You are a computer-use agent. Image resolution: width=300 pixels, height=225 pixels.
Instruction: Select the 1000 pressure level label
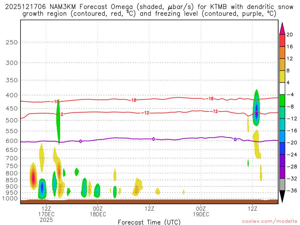pos(10,199)
